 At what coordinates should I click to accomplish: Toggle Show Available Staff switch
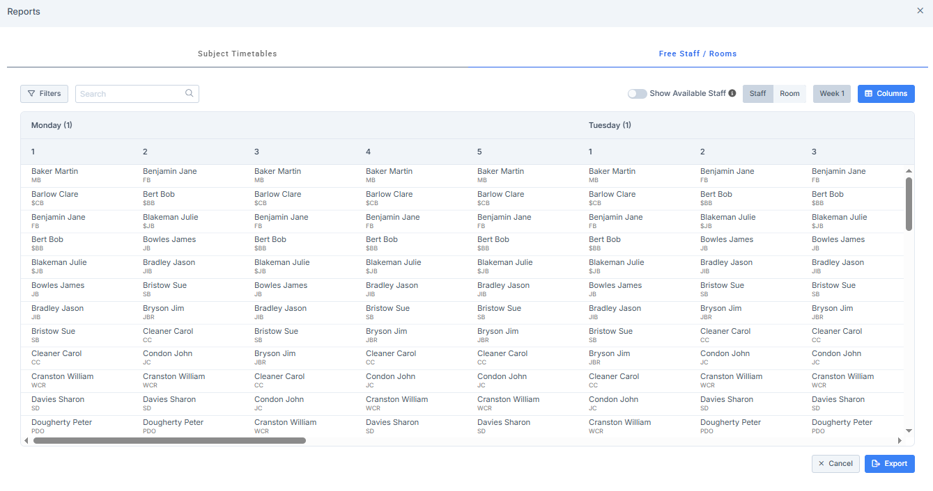[637, 93]
